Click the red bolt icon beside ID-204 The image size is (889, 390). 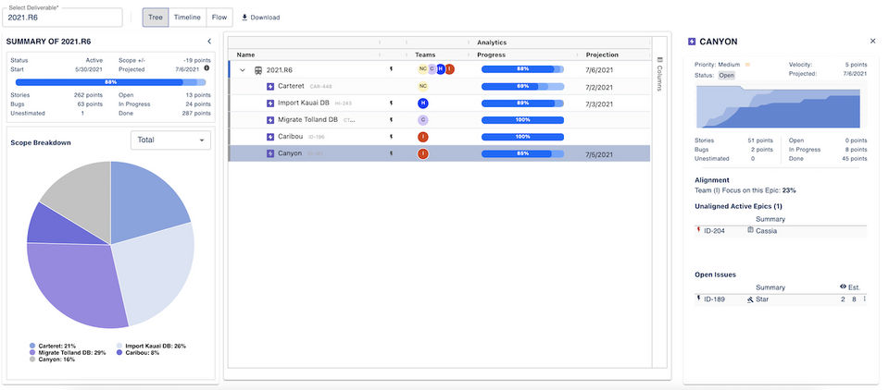click(x=698, y=230)
